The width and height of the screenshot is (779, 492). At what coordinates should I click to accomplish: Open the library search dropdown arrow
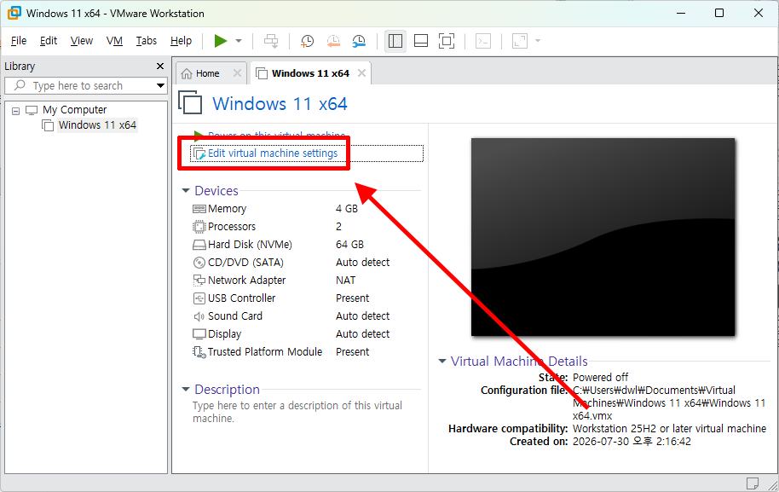(x=160, y=85)
